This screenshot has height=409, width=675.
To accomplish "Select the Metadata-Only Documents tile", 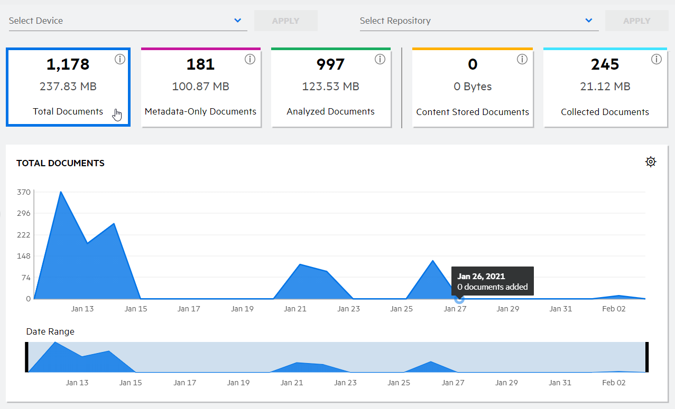I will (201, 88).
